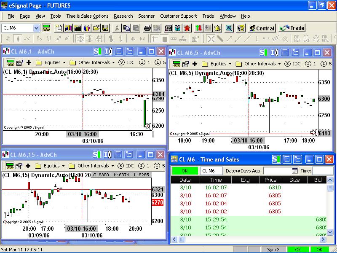Click the calendar icon in Time and Sales

tap(294, 171)
